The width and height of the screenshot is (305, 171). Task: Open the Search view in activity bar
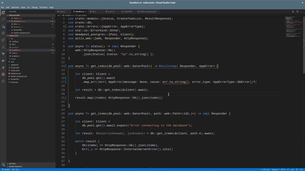[x=3, y=19]
